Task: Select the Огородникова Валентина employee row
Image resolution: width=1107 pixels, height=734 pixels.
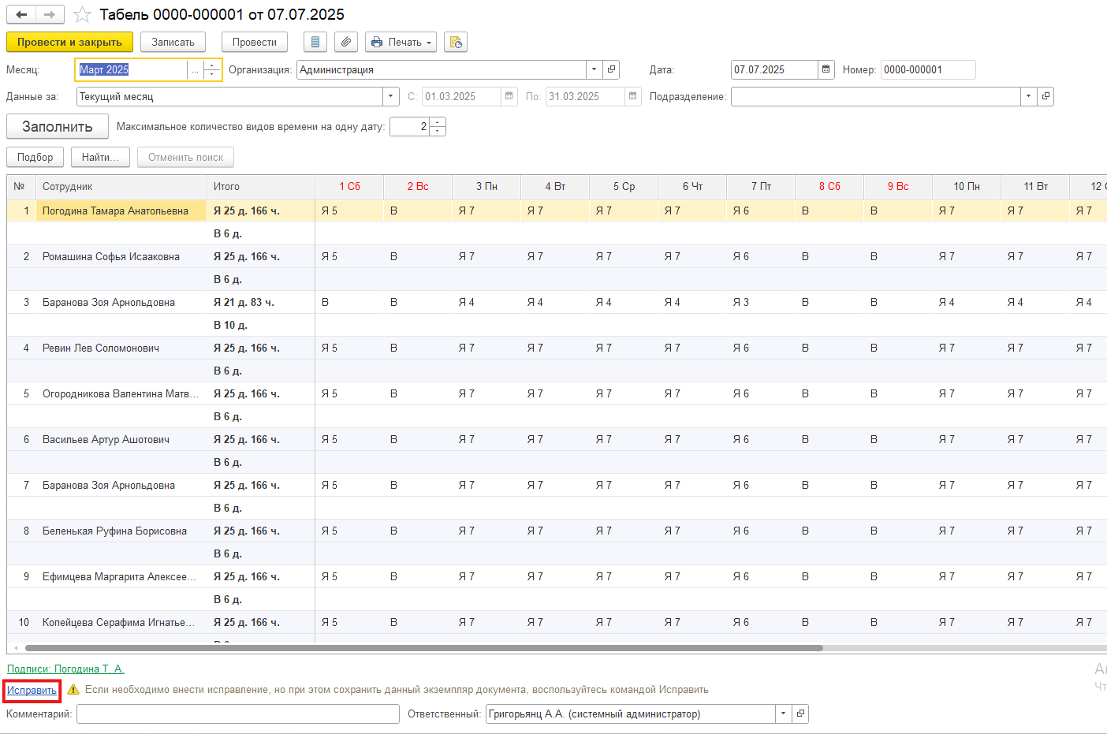Action: coord(121,393)
